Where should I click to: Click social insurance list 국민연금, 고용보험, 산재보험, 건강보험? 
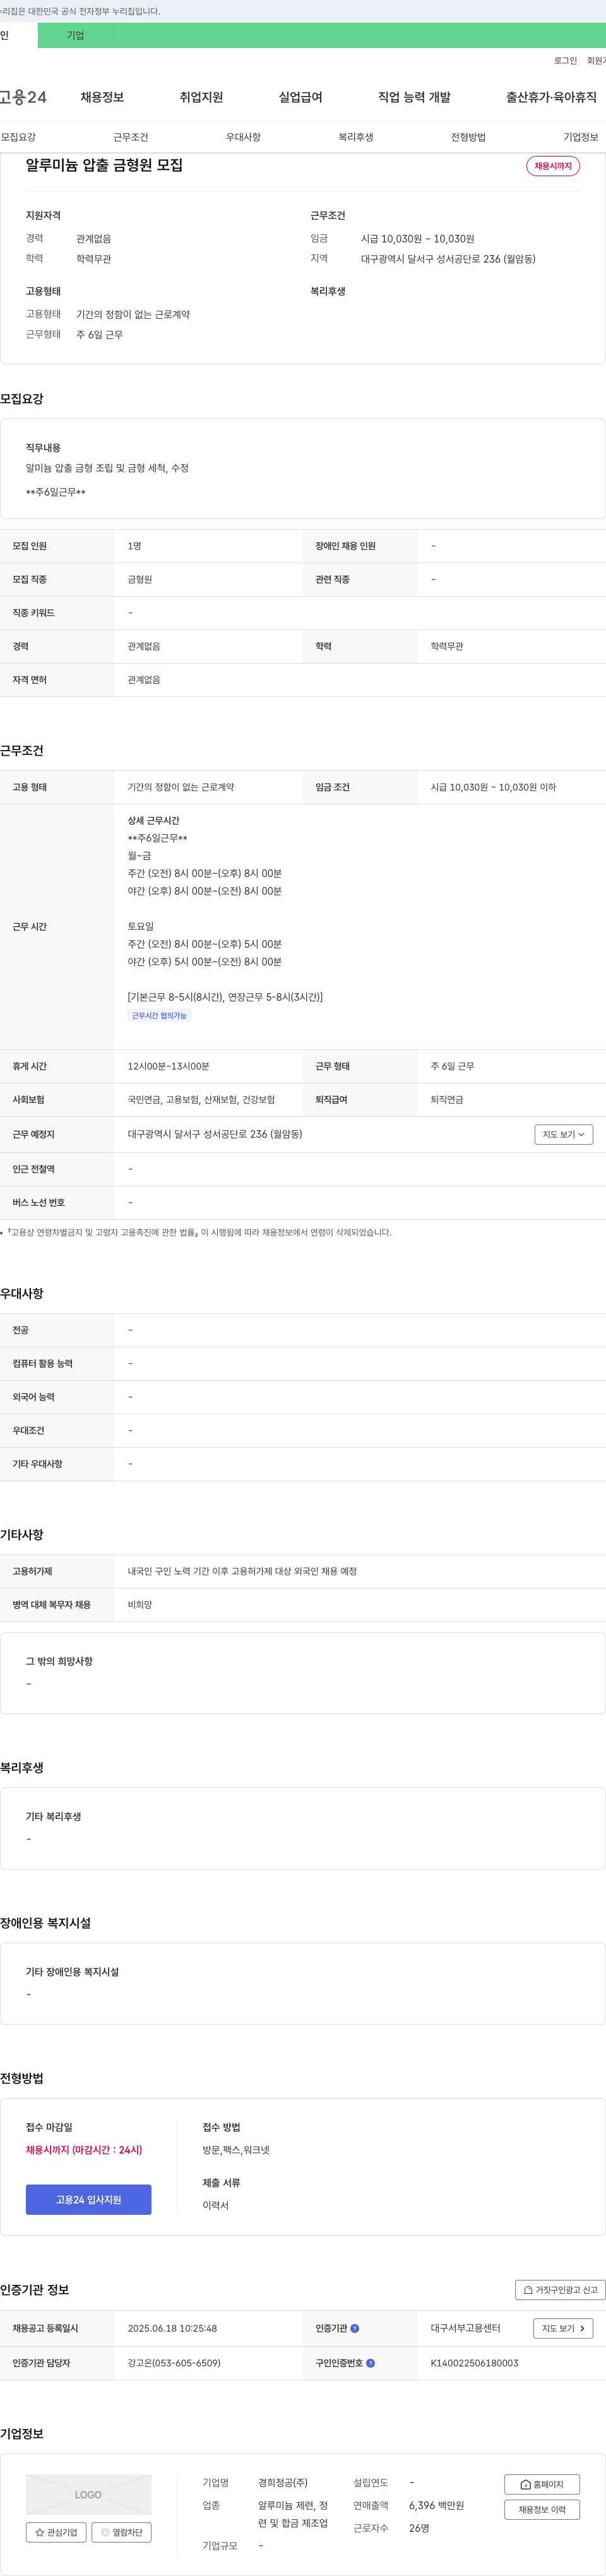pyautogui.click(x=201, y=1099)
